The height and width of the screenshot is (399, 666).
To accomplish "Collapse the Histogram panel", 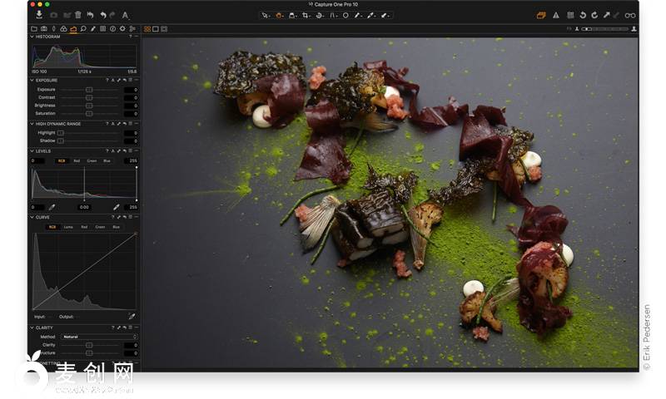I will click(x=32, y=37).
